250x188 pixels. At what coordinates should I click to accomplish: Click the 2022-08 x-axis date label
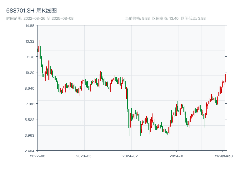point(37,156)
